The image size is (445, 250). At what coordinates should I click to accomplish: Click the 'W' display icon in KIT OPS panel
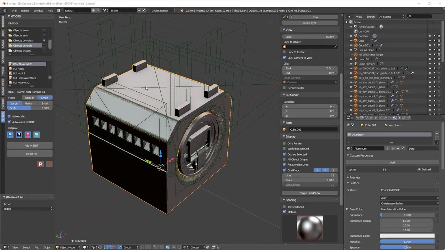[37, 135]
